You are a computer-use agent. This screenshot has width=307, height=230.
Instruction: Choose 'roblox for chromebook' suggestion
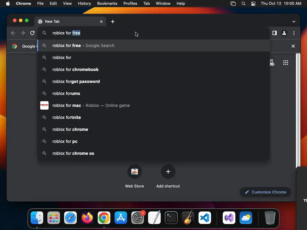[153, 69]
